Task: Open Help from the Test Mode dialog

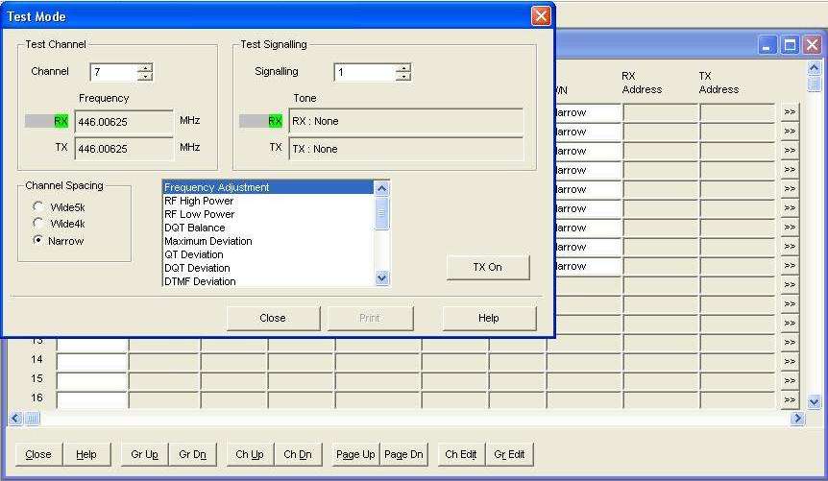Action: [488, 319]
